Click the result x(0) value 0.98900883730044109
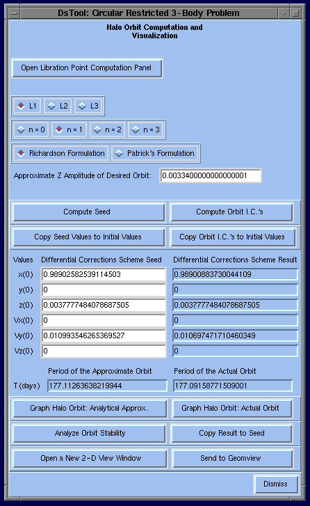 click(235, 275)
